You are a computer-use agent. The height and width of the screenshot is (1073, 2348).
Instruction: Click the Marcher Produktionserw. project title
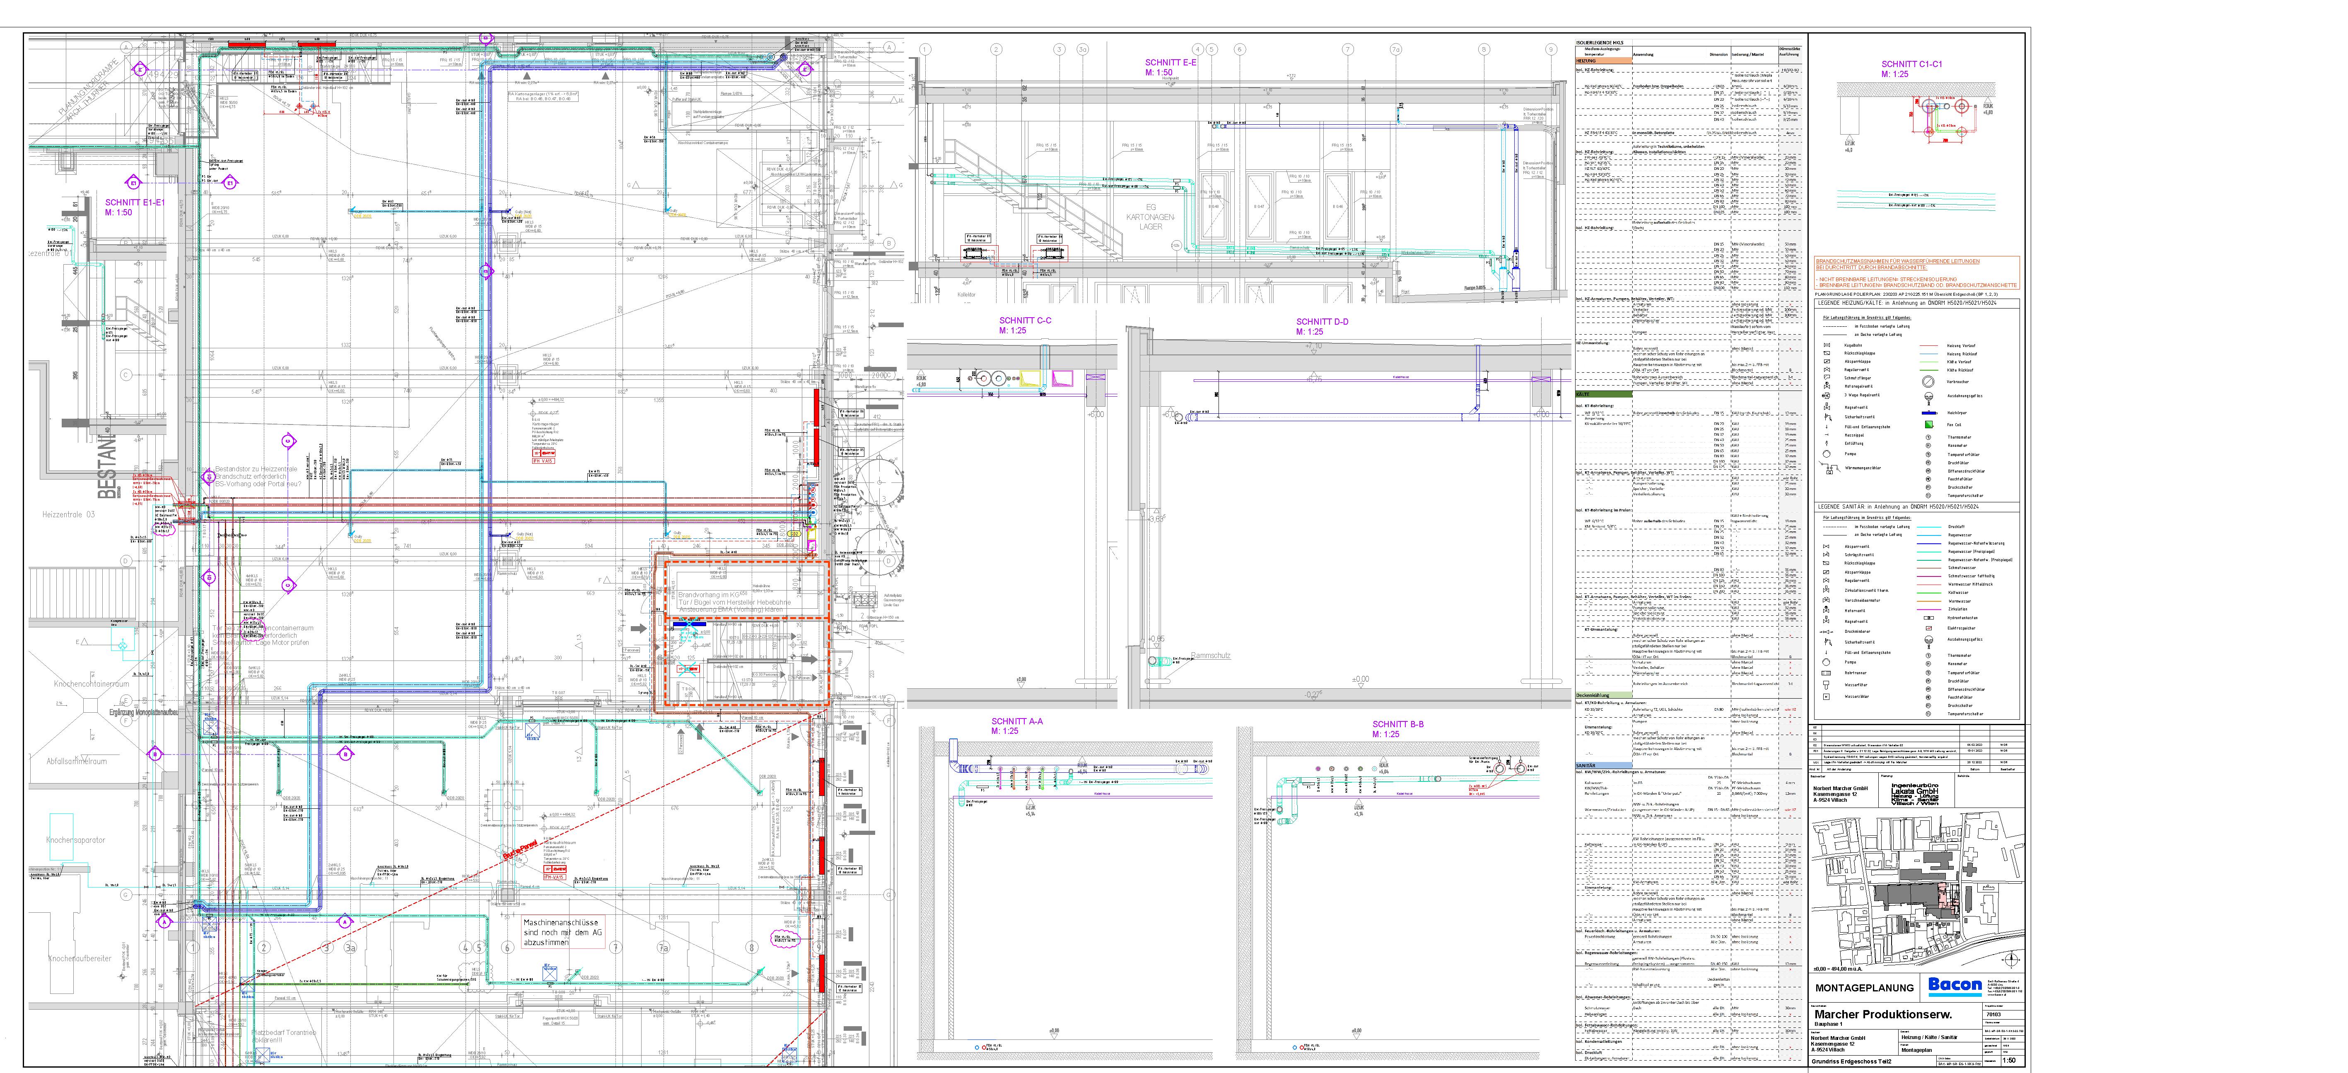pyautogui.click(x=1883, y=1014)
